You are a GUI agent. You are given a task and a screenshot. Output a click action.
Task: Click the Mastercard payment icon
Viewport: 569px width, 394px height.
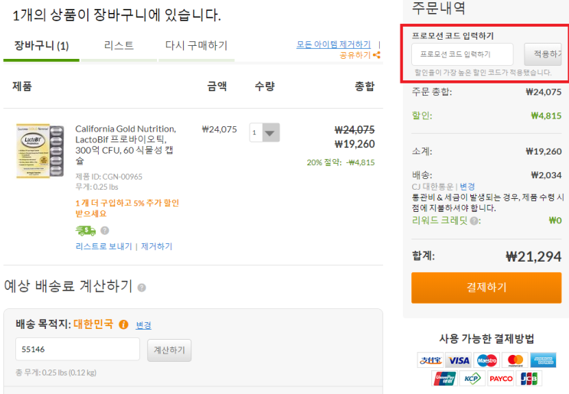(515, 360)
